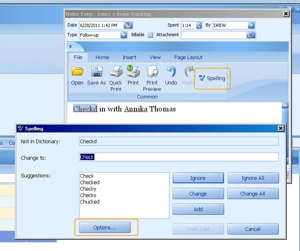Click the Change button
300x251 pixels.
198,193
